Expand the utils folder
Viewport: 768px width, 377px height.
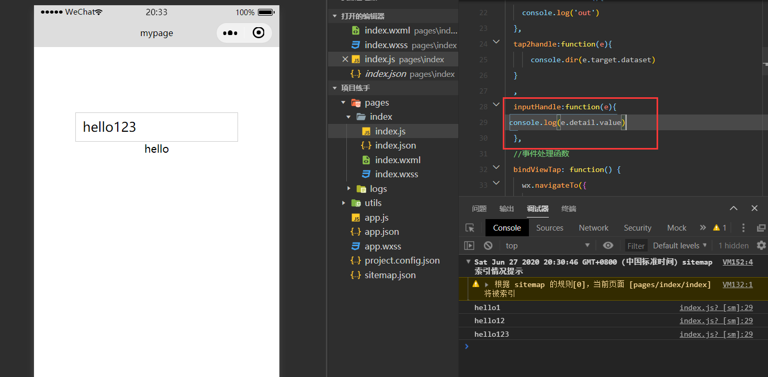(344, 203)
